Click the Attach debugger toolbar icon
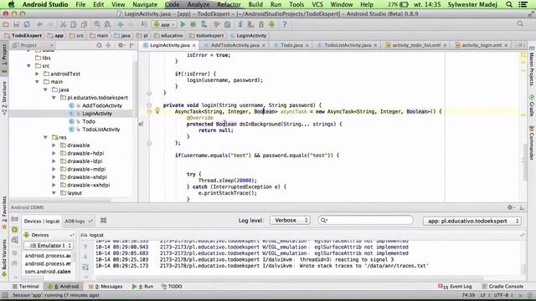 [204, 24]
